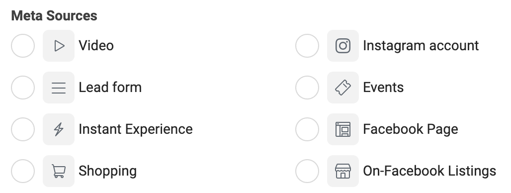
Task: Click the Instant Experience lightning bolt icon
Action: (59, 129)
